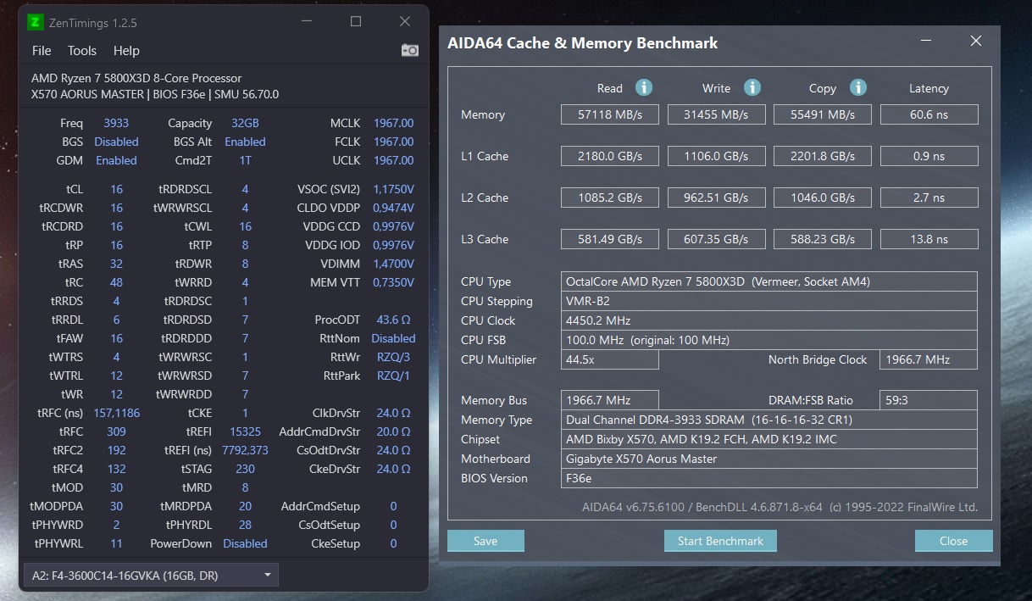Click the Close button at the bottom of AIDA64
Viewport: 1032px width, 601px height.
(953, 541)
